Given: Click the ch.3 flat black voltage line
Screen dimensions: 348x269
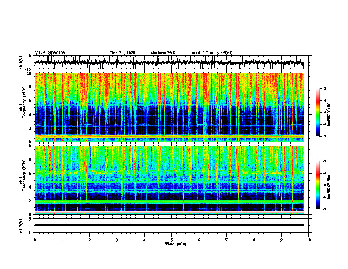Looking at the screenshot, I should point(169,225).
